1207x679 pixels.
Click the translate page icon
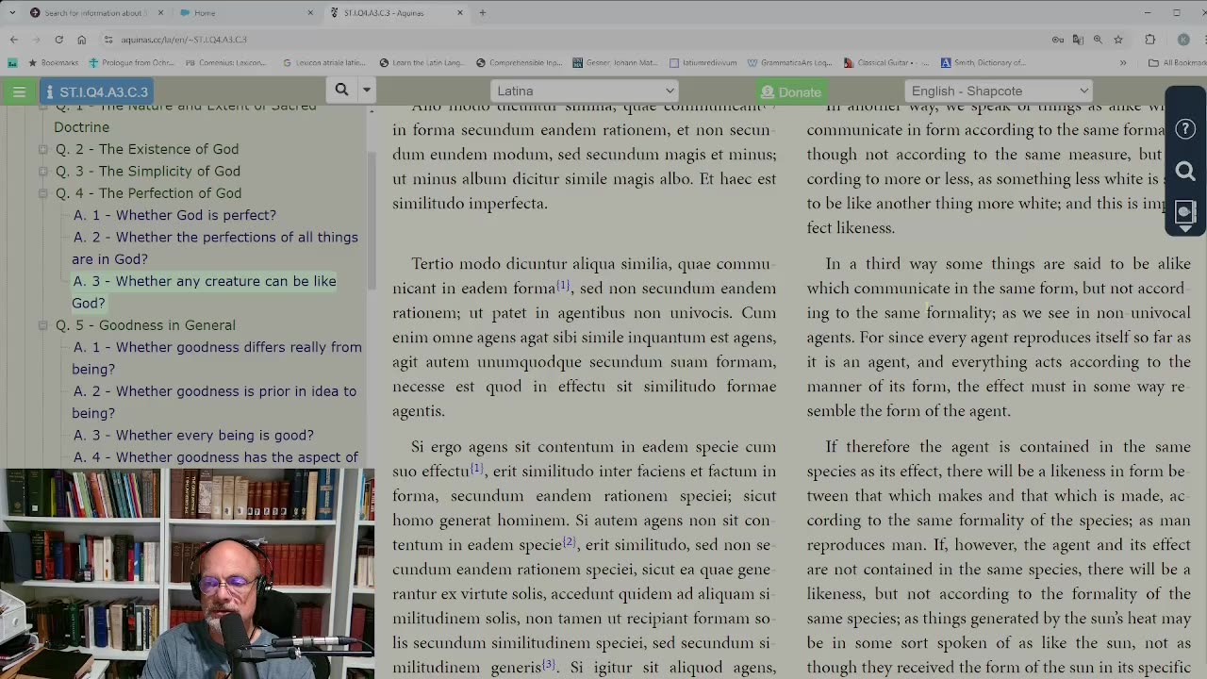(x=1078, y=40)
